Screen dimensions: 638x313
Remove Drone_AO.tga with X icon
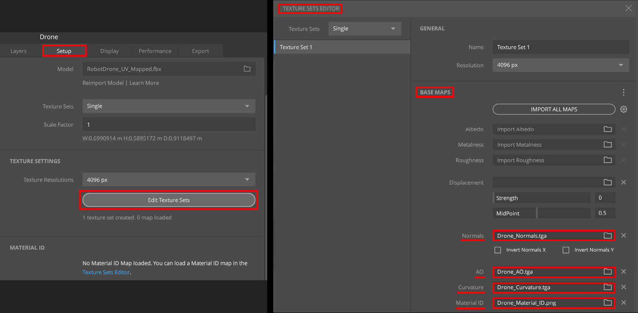[624, 272]
